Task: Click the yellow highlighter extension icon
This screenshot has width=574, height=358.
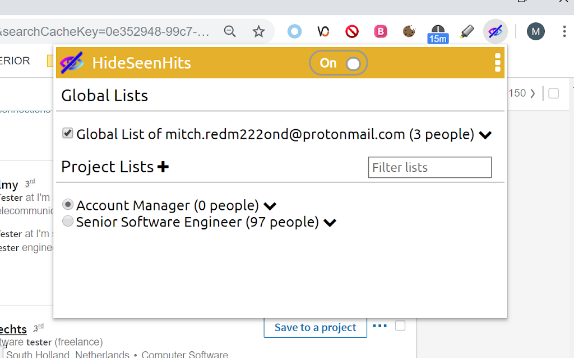Action: pos(466,31)
